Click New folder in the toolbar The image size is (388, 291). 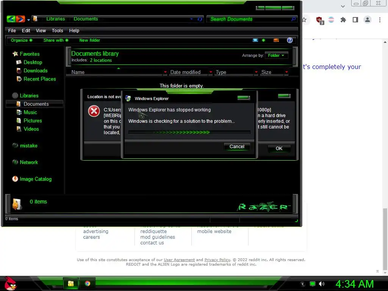pyautogui.click(x=89, y=40)
